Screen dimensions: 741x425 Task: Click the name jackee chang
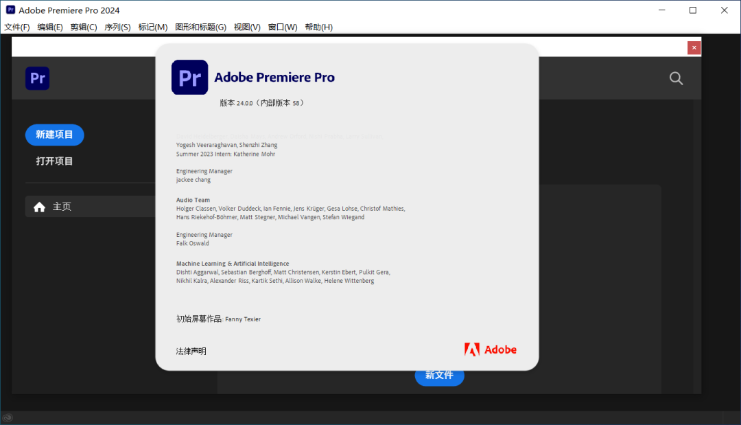193,180
